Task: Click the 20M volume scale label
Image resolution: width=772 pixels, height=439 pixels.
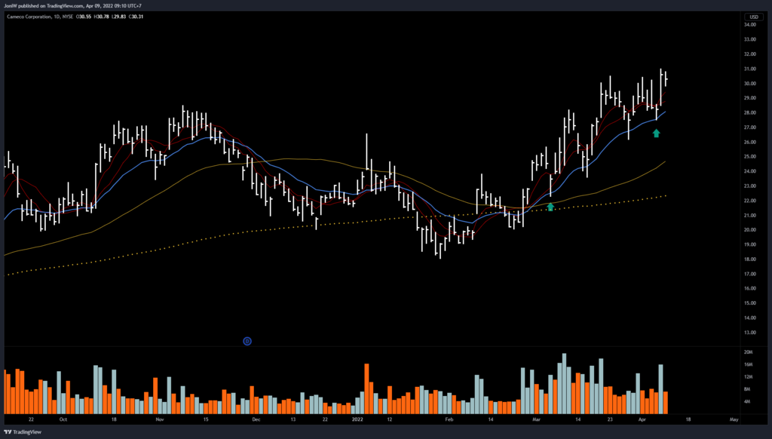Action: (x=749, y=352)
